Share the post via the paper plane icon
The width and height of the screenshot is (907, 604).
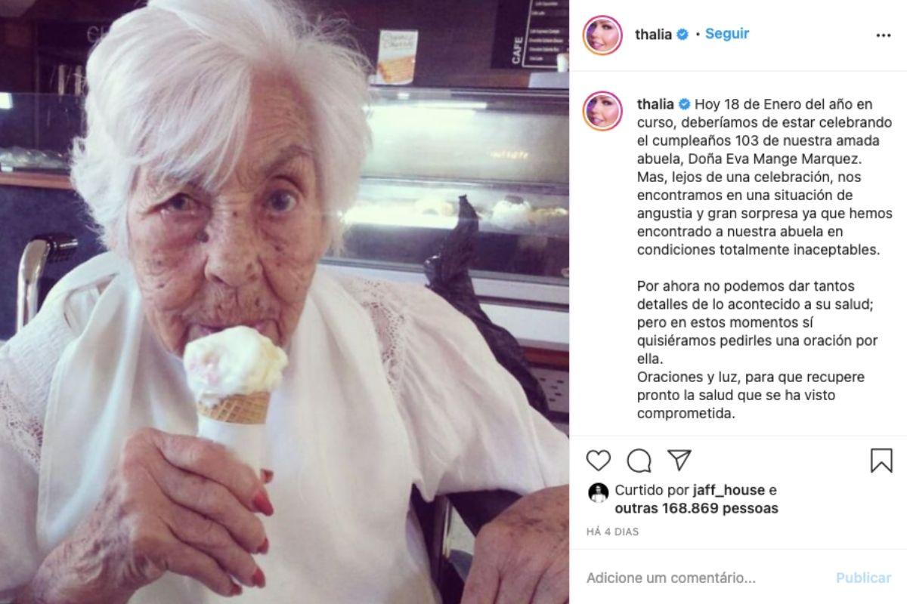[x=679, y=460]
